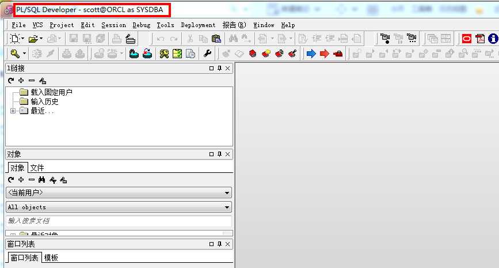
Task: Float the 对象 panel with the square button
Action: (211, 154)
